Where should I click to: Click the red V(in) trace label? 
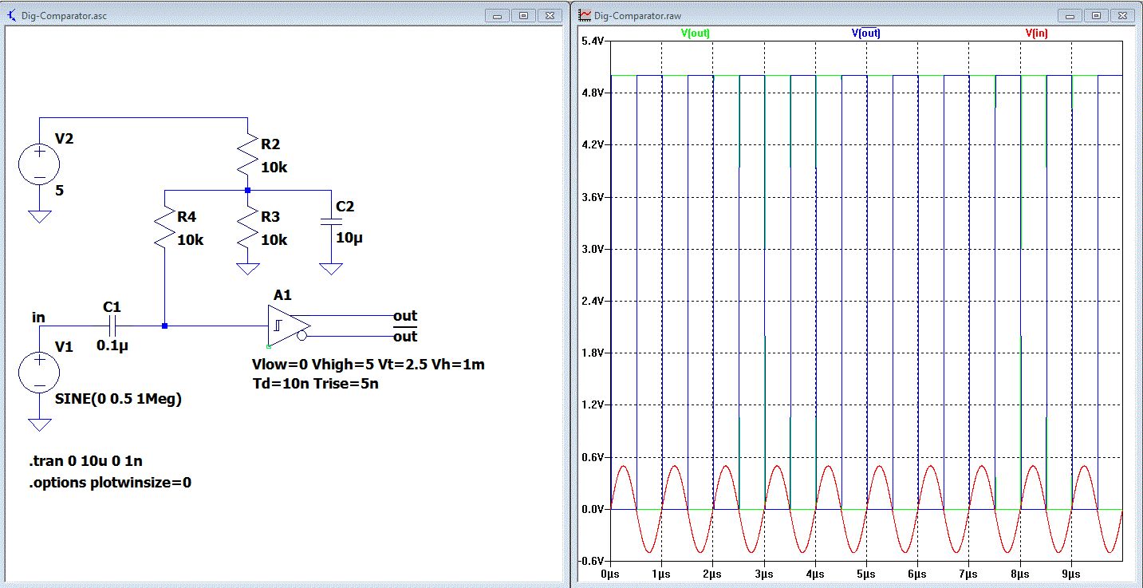point(1037,34)
